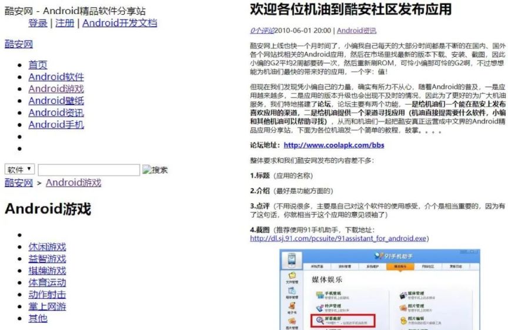The width and height of the screenshot is (508, 330).
Task: Click the Android资讯 tag beside the article date
Action: (x=357, y=31)
